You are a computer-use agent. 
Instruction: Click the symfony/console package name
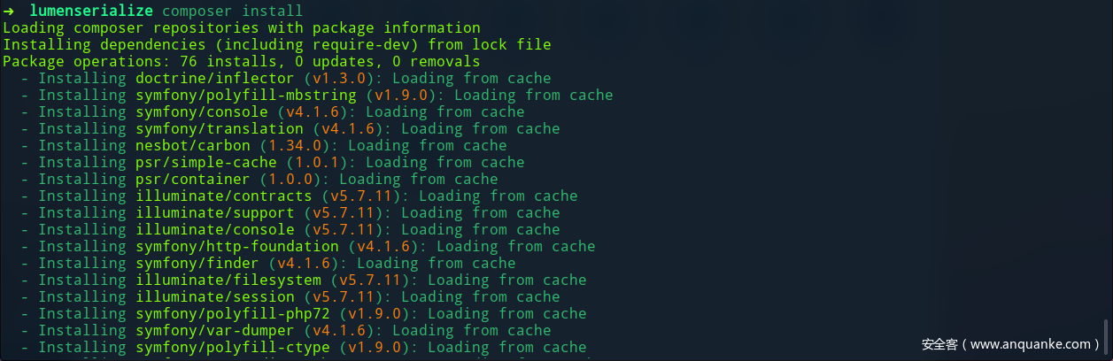click(201, 112)
